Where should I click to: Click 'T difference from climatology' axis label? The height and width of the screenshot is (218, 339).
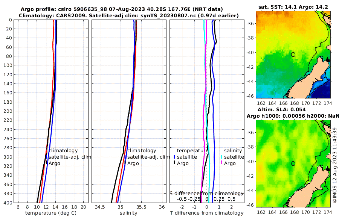pyautogui.click(x=207, y=213)
